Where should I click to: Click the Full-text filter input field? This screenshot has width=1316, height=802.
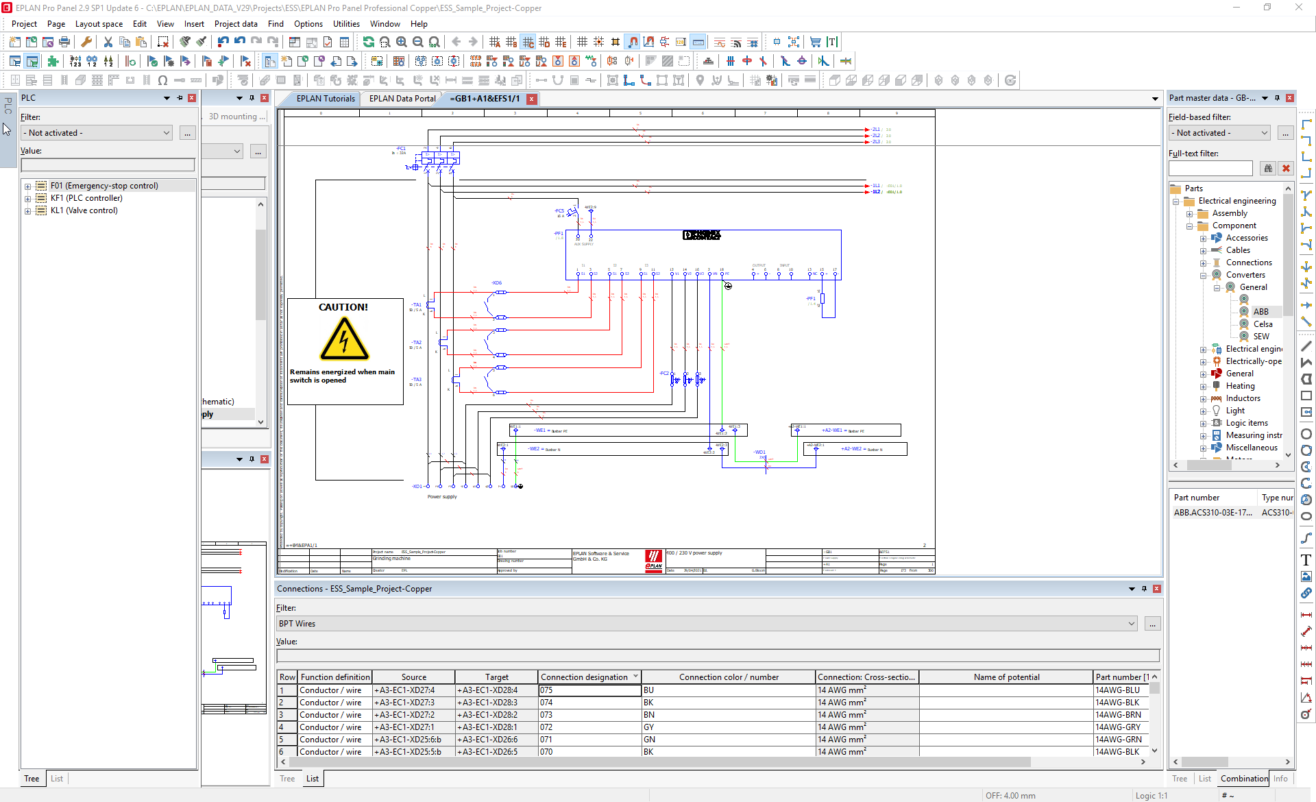[x=1210, y=169]
